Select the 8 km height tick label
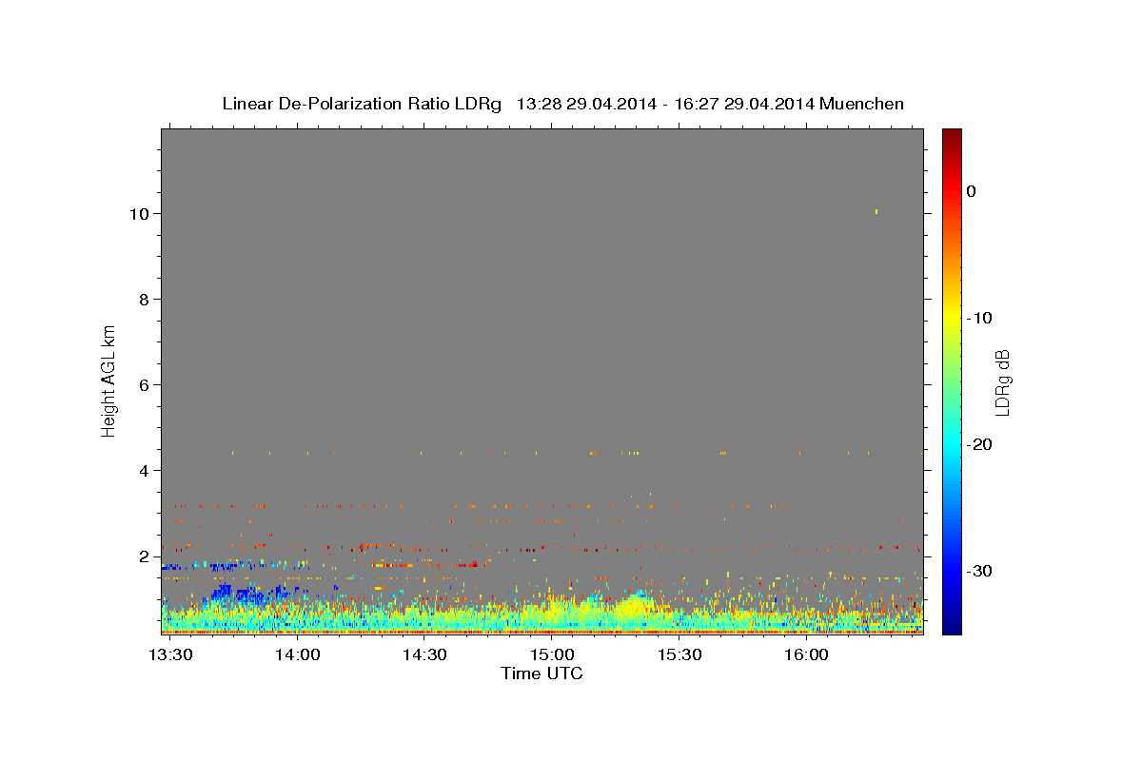1142x761 pixels. [144, 299]
